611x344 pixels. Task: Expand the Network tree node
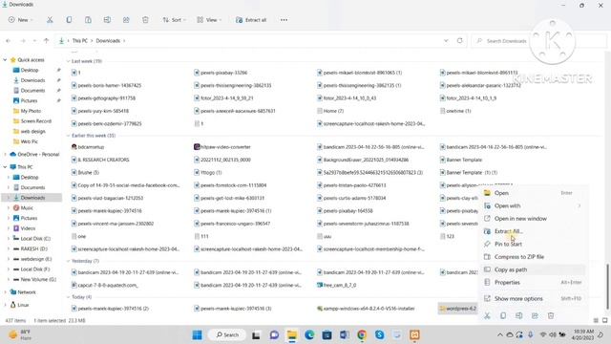[5, 292]
